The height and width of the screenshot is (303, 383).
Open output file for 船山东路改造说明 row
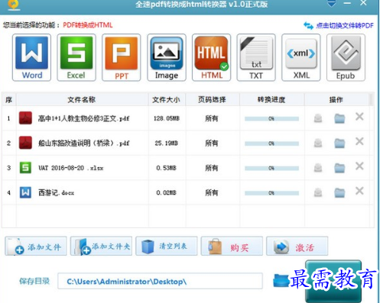tap(318, 143)
